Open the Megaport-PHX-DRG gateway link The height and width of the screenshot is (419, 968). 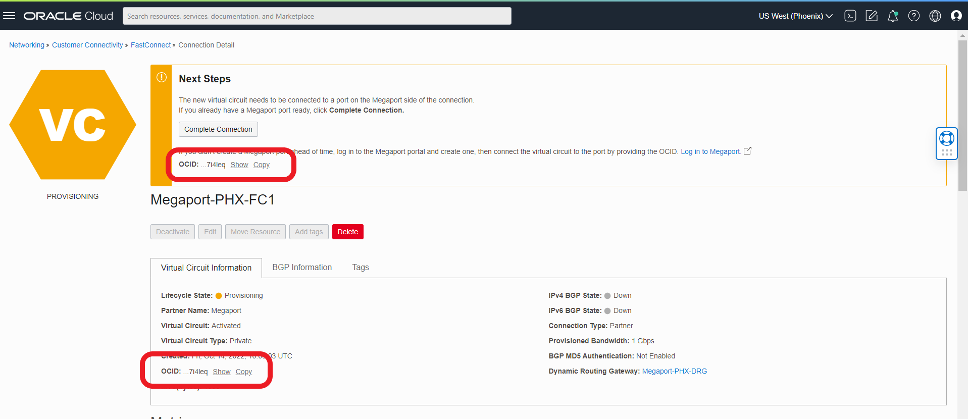point(674,371)
